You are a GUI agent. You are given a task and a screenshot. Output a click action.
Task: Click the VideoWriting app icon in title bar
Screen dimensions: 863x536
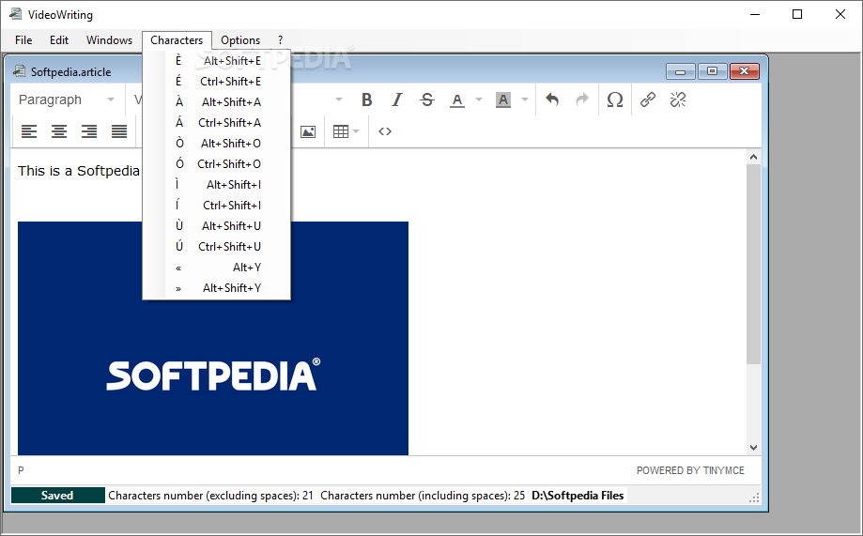coord(15,14)
